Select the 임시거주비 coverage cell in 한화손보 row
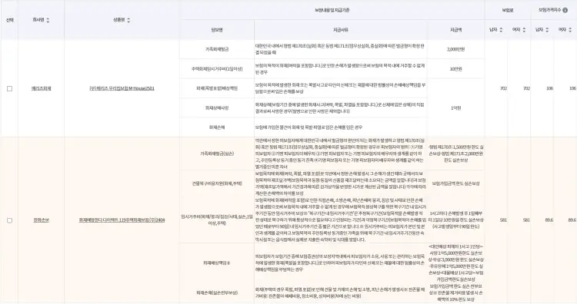The image size is (577, 304). click(x=217, y=220)
